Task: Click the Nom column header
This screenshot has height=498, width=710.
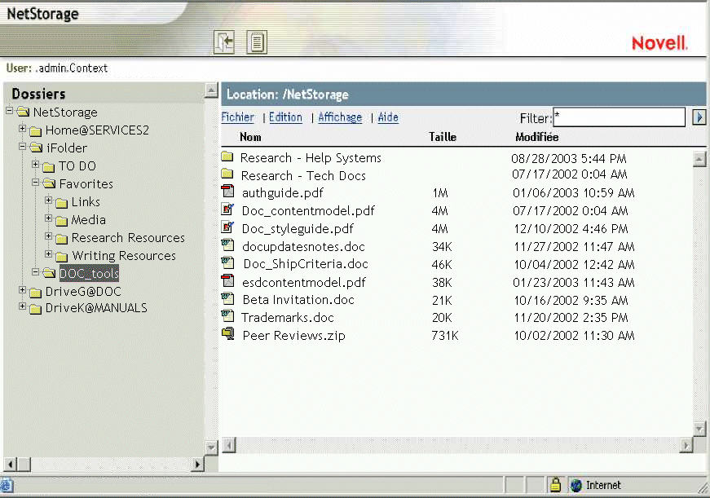Action: tap(250, 137)
